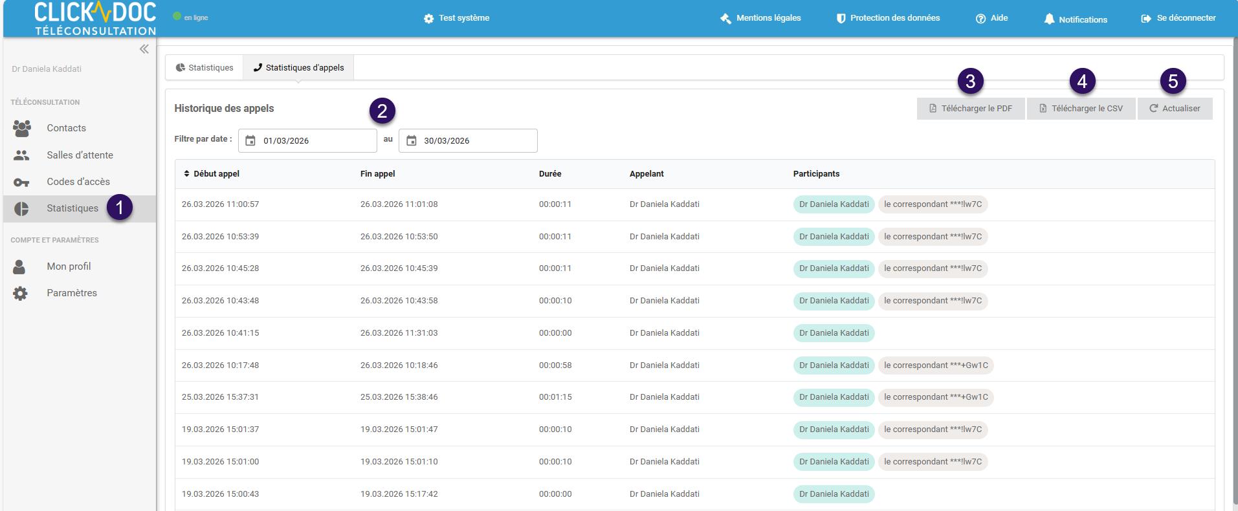Collapse the sidebar with double chevron icon
This screenshot has height=511, width=1238.
[x=144, y=49]
